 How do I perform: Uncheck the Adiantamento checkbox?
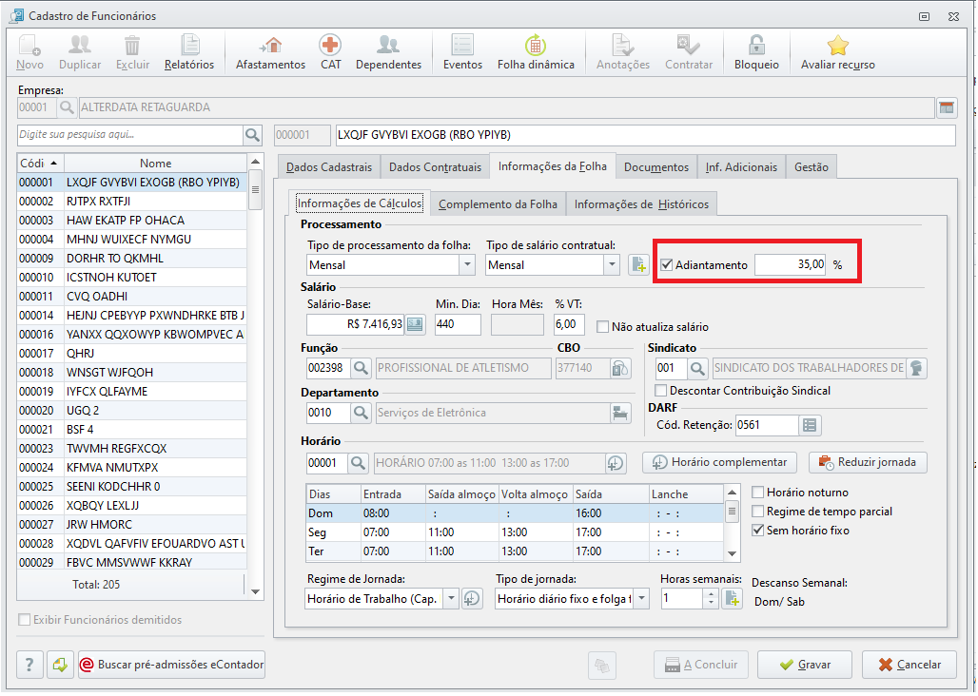point(667,265)
